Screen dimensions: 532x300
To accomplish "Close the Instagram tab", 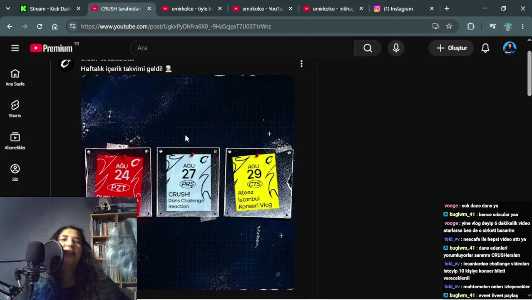I will [x=432, y=8].
